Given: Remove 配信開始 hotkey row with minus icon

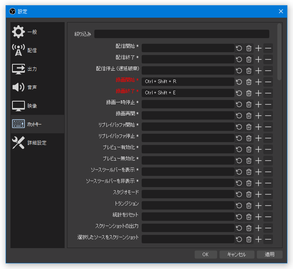Looking at the screenshot, I should [x=268, y=48].
